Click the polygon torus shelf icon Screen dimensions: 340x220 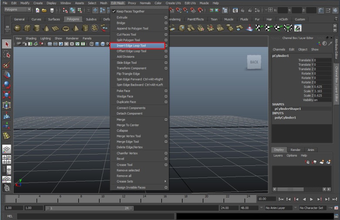click(x=66, y=28)
